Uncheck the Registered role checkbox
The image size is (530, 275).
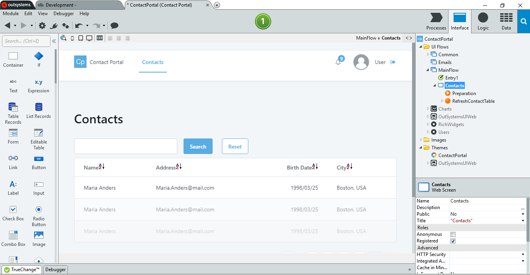point(453,241)
